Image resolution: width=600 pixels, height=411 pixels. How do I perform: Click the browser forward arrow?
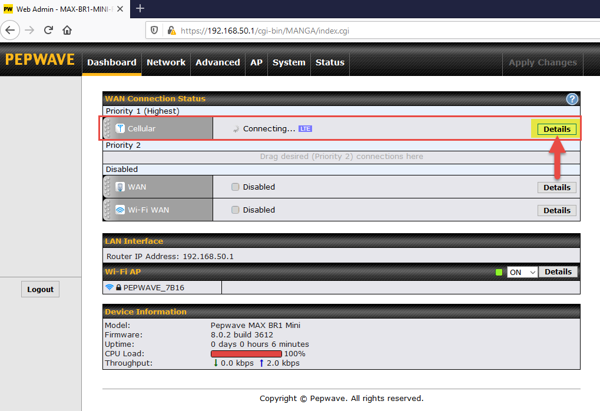pos(29,30)
